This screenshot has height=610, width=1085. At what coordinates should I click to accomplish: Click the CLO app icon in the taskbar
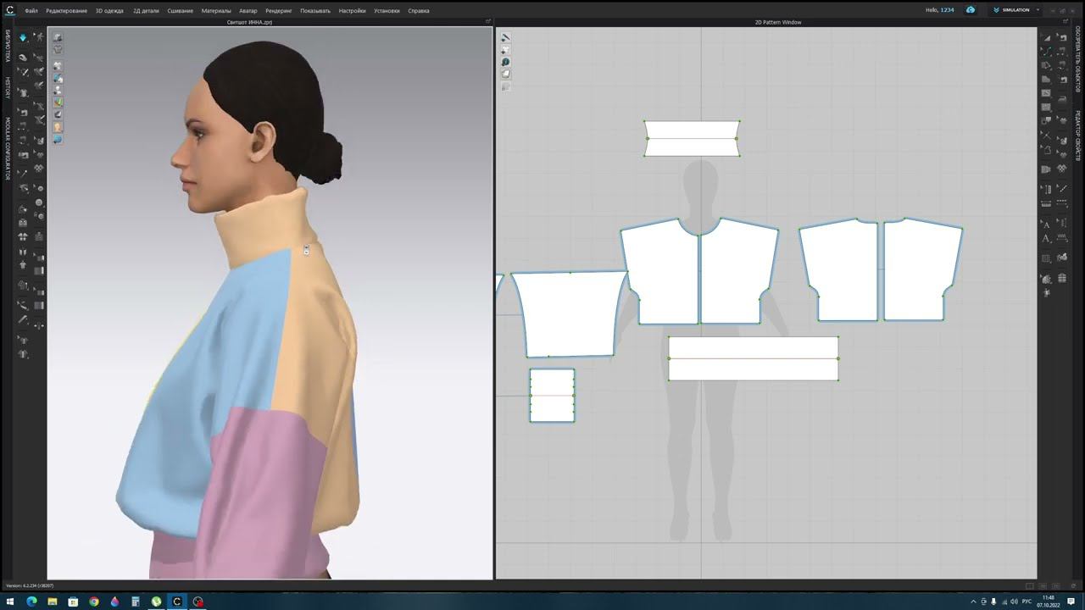(x=177, y=602)
